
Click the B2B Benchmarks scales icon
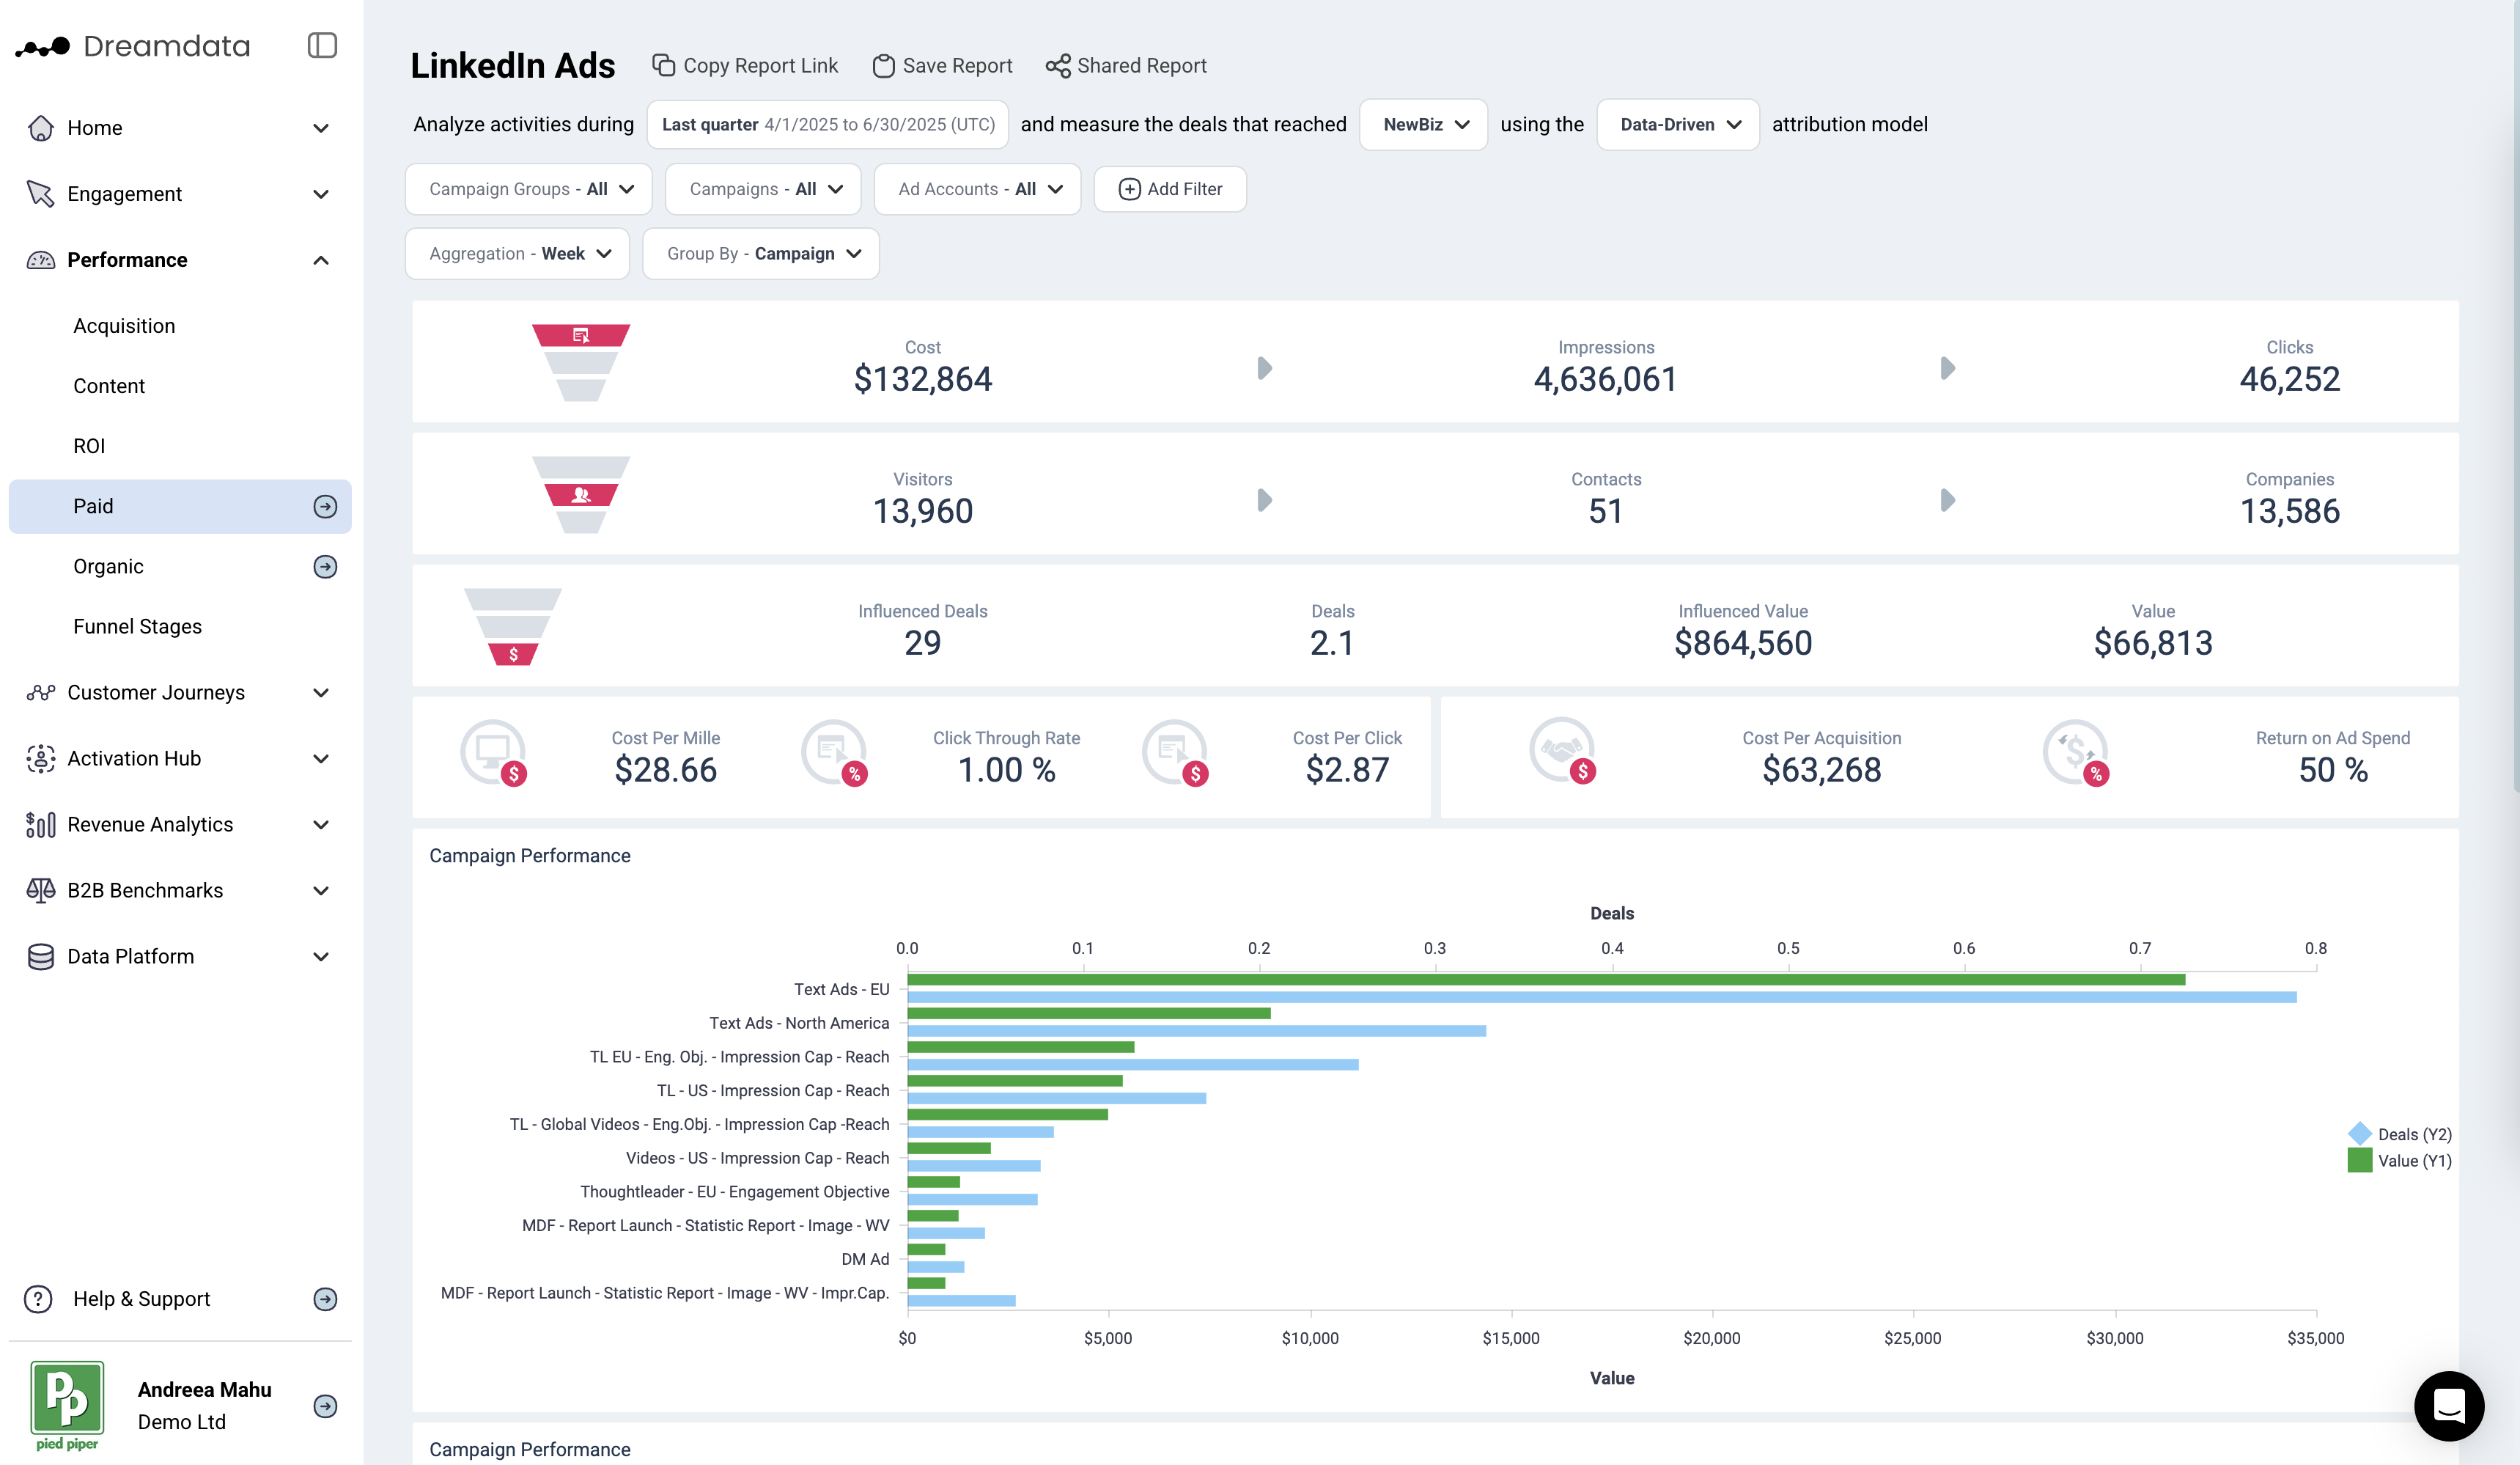[41, 890]
